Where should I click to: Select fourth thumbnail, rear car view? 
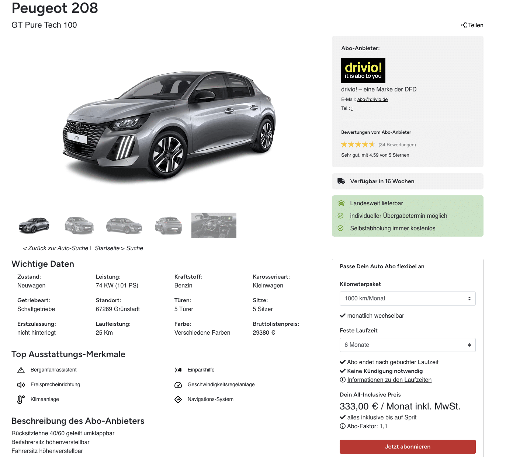(x=169, y=225)
